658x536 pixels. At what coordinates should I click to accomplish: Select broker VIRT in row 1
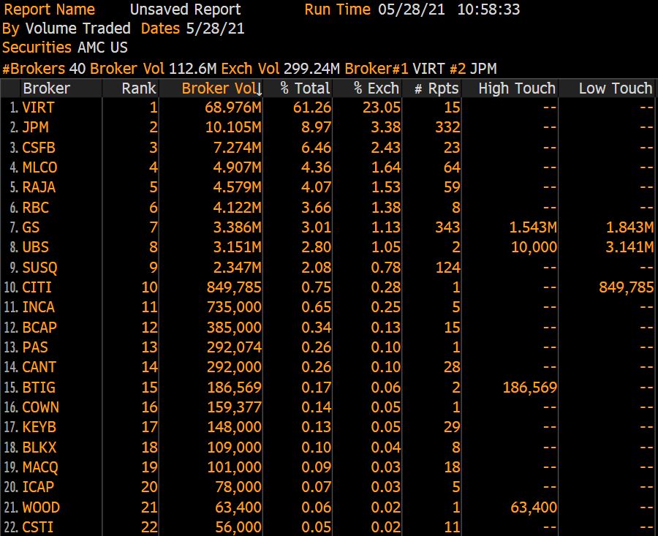tap(38, 107)
